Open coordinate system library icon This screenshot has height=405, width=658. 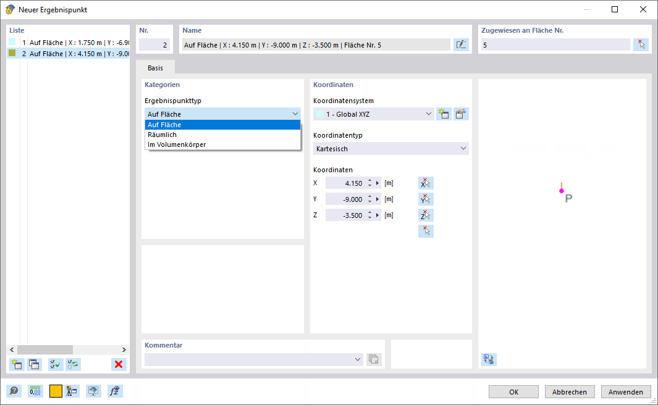461,114
